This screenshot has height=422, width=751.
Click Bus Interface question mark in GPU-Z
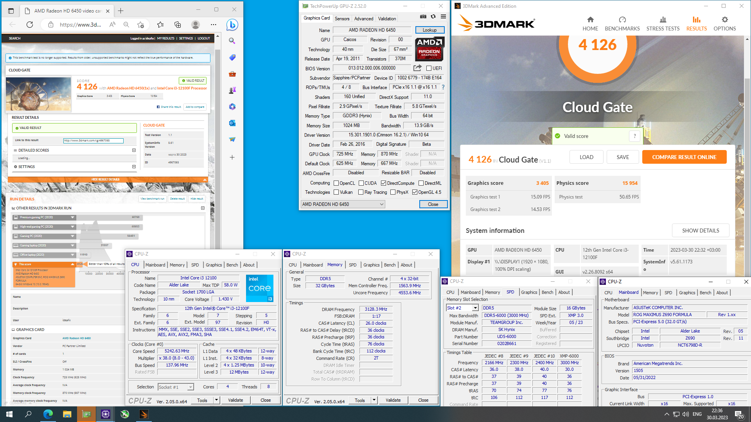pyautogui.click(x=443, y=87)
